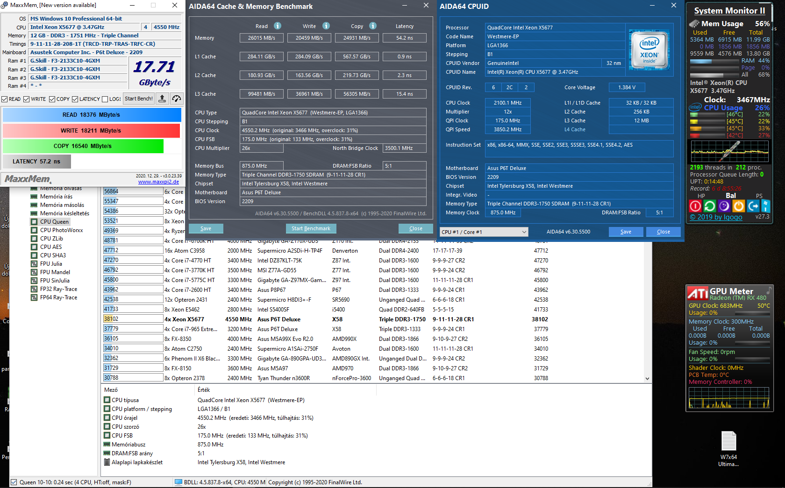Click the info icon next to Copy
Screen dimensions: 785x488
[373, 26]
